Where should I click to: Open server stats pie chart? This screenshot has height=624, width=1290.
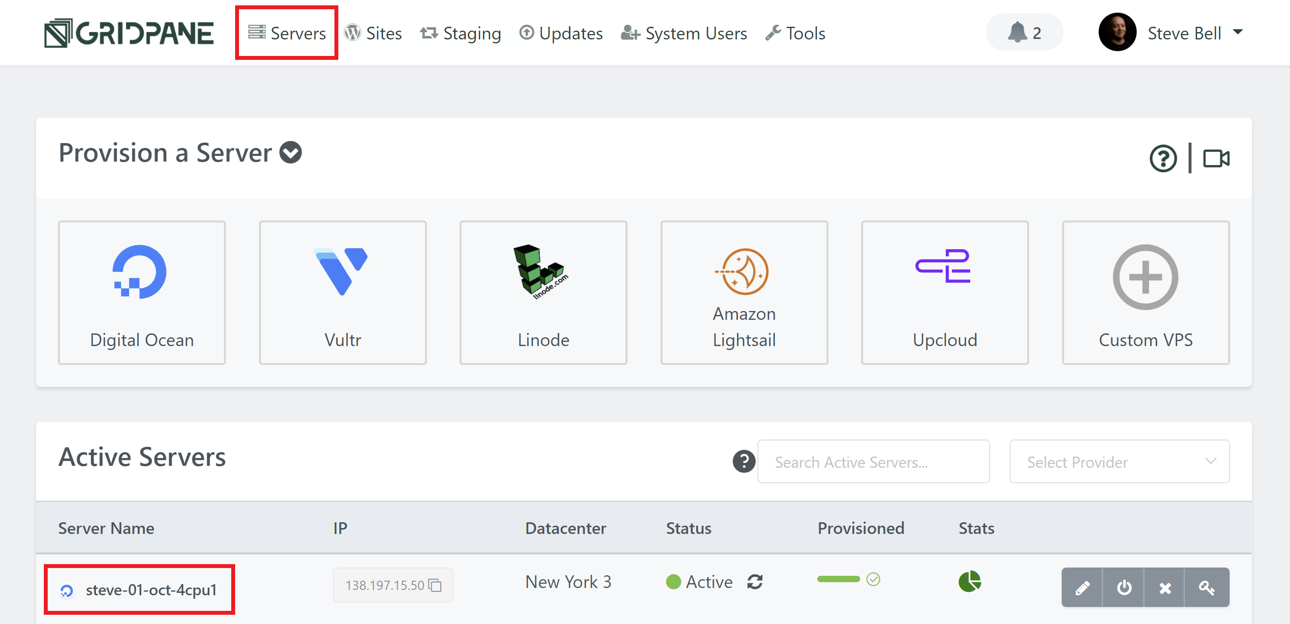[x=970, y=582]
